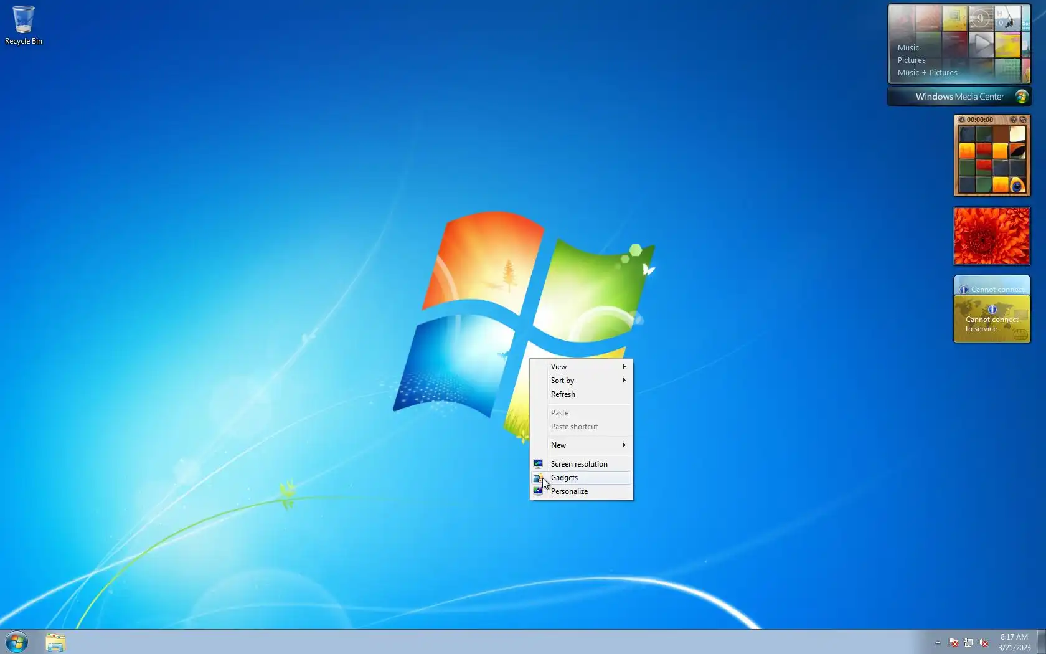The image size is (1046, 654).
Task: Show hidden notification area icons
Action: (x=938, y=642)
